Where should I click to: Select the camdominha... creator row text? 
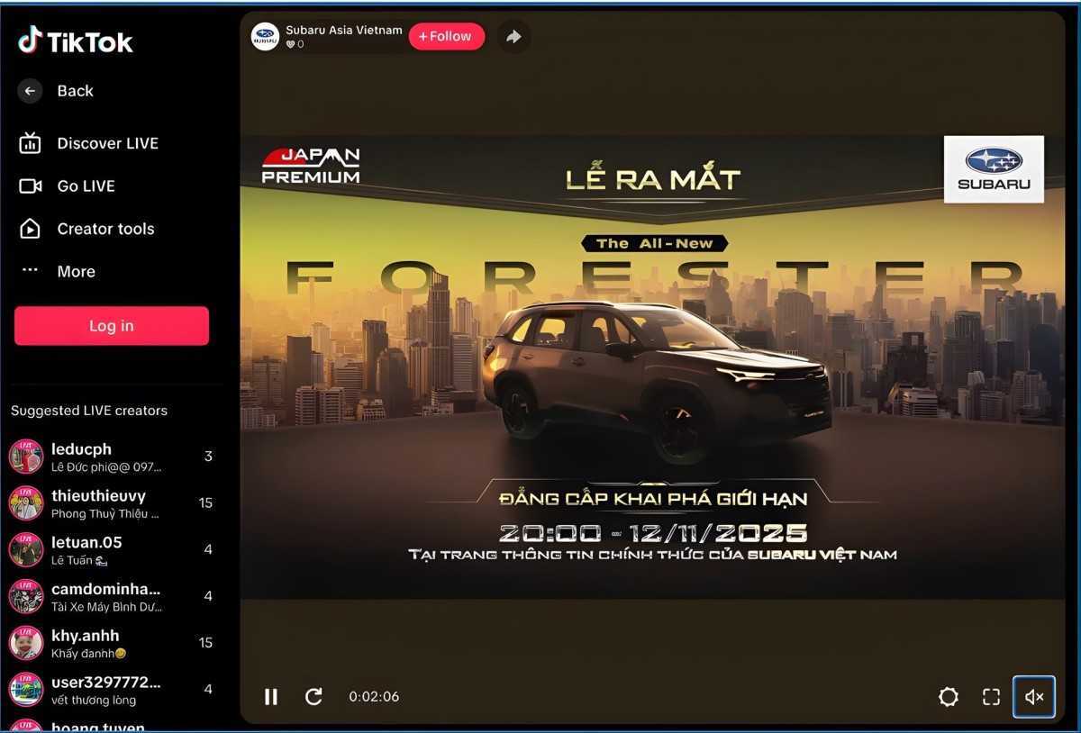click(x=106, y=589)
